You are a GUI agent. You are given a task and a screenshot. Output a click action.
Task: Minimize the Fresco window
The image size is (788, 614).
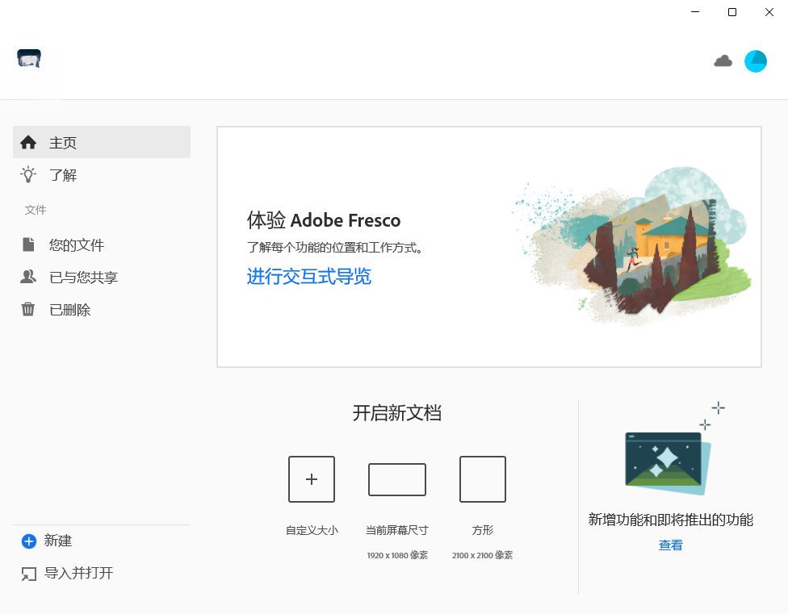click(695, 12)
